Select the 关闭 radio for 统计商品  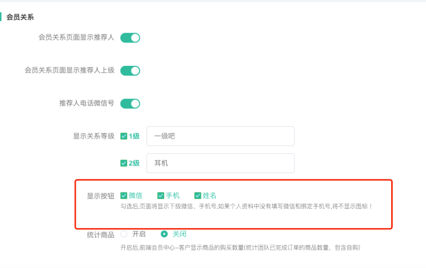click(x=164, y=234)
